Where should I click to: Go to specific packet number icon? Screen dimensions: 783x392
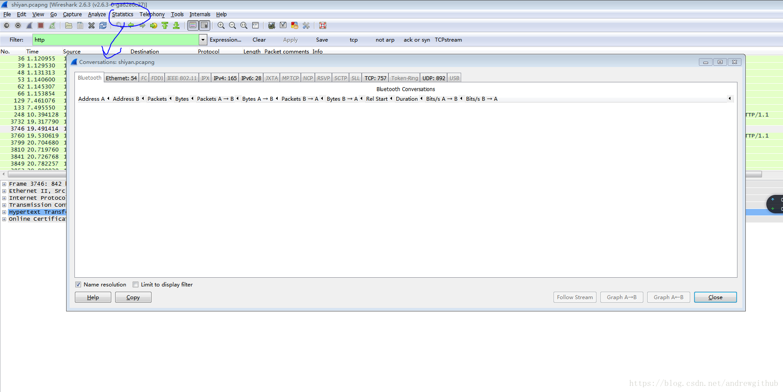click(153, 25)
